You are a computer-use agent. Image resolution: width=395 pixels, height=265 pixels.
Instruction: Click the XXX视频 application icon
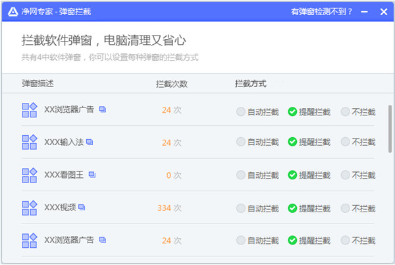coord(30,208)
